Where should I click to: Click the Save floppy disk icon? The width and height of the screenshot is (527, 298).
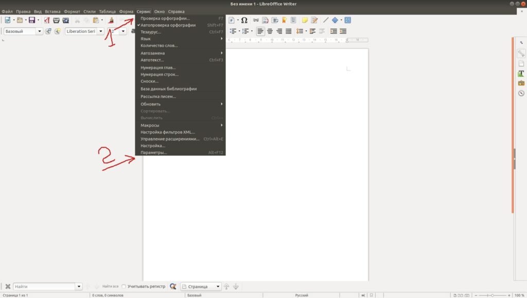[31, 20]
